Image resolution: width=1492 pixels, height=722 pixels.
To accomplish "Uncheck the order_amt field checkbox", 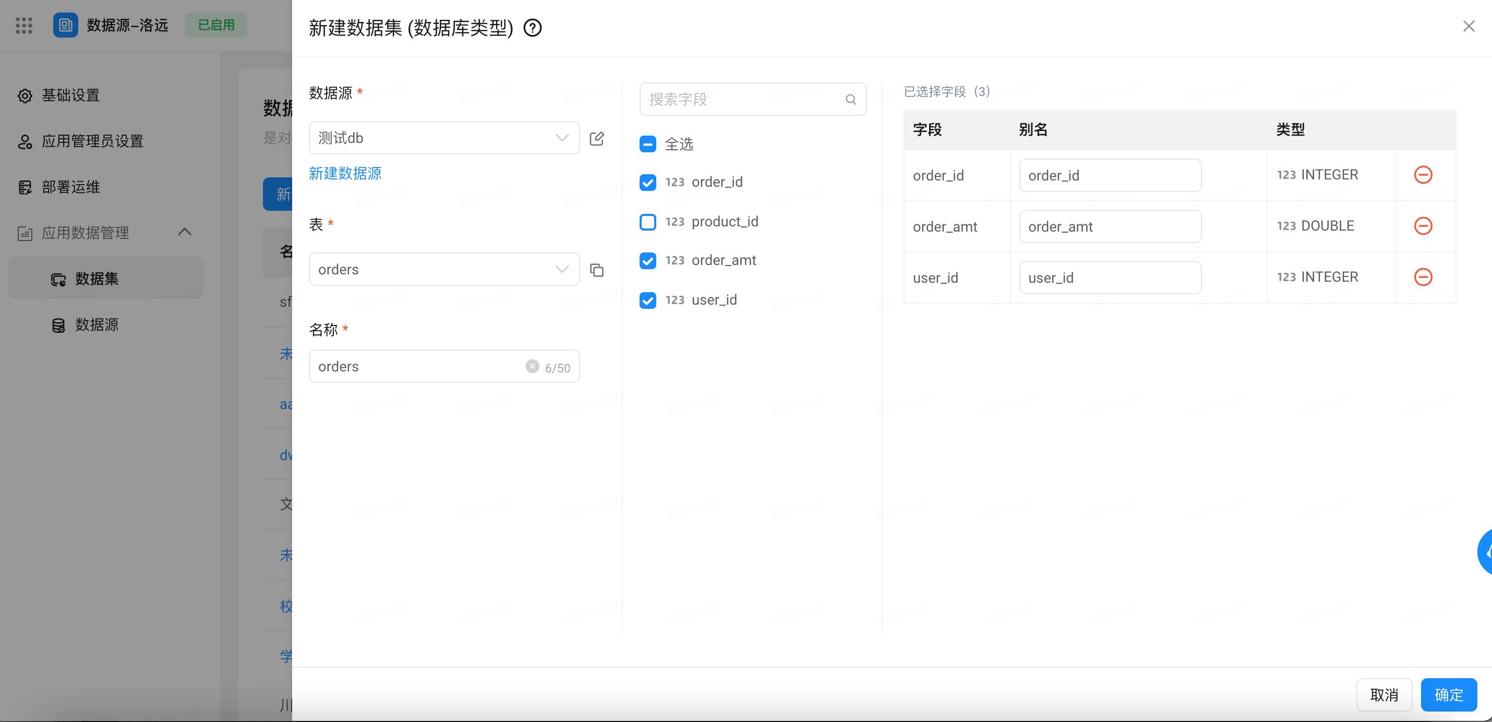I will 647,260.
